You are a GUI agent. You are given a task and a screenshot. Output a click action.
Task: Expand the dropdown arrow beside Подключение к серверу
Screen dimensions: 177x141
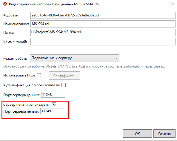(116, 58)
